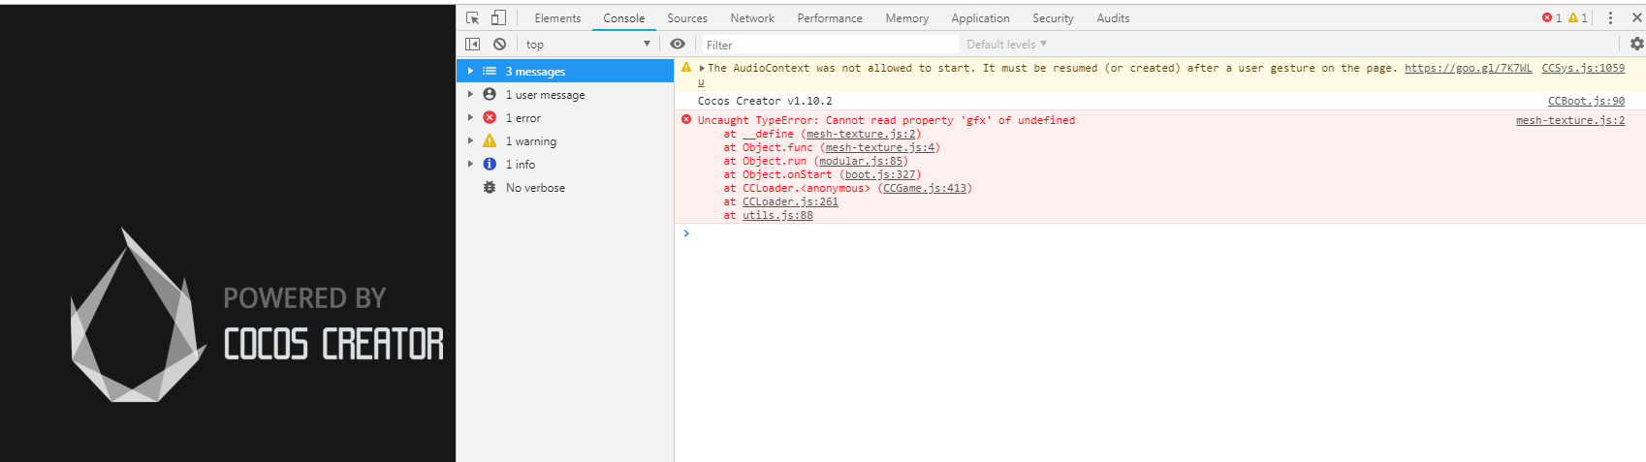Click the yellow warning count indicator
Screen dimensions: 1646x462
coord(1577,18)
